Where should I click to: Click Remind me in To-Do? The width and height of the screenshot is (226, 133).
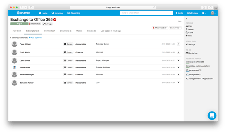pyautogui.click(x=191, y=53)
